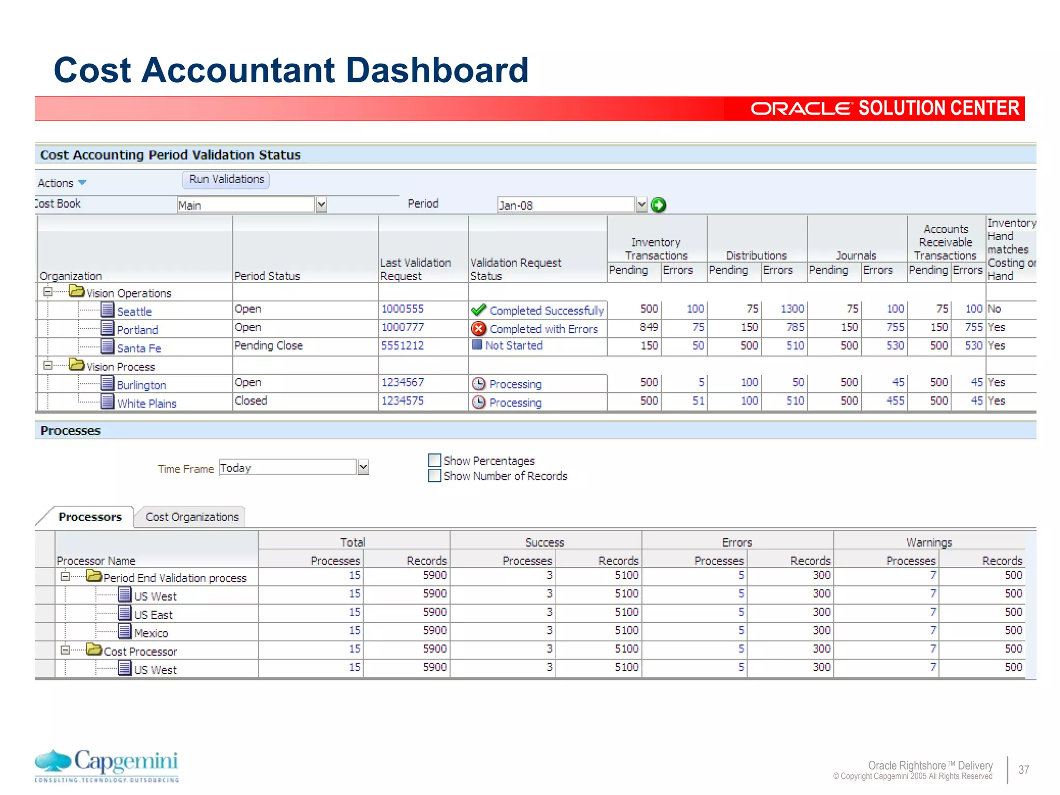
Task: Click the document icon beside Mexico
Action: click(125, 631)
